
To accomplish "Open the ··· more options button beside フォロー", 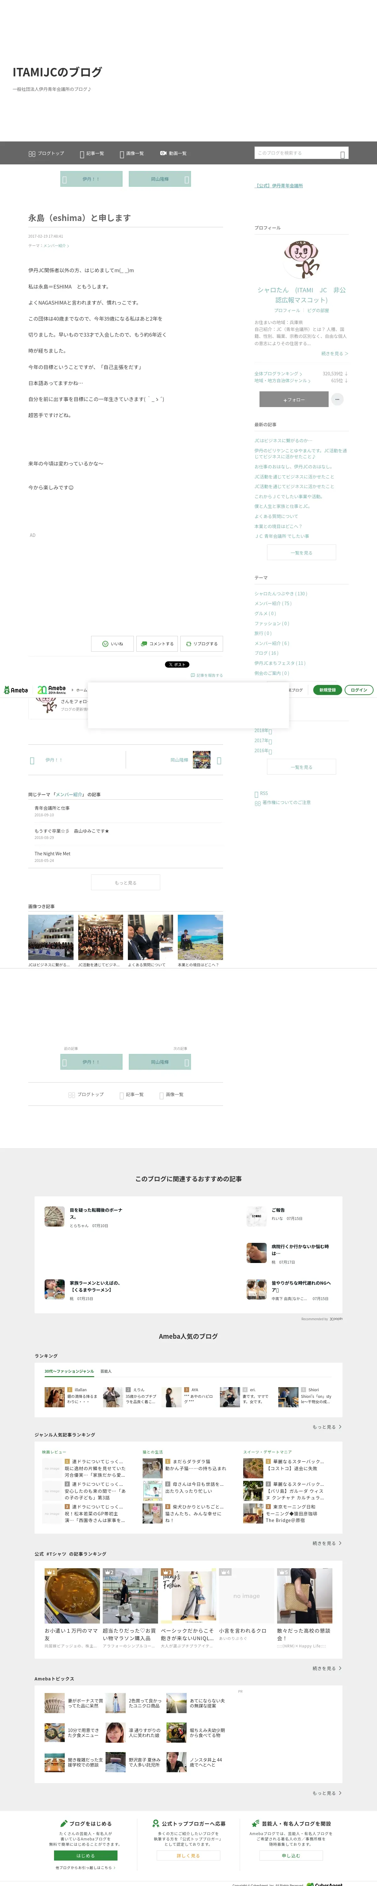I will [x=337, y=399].
